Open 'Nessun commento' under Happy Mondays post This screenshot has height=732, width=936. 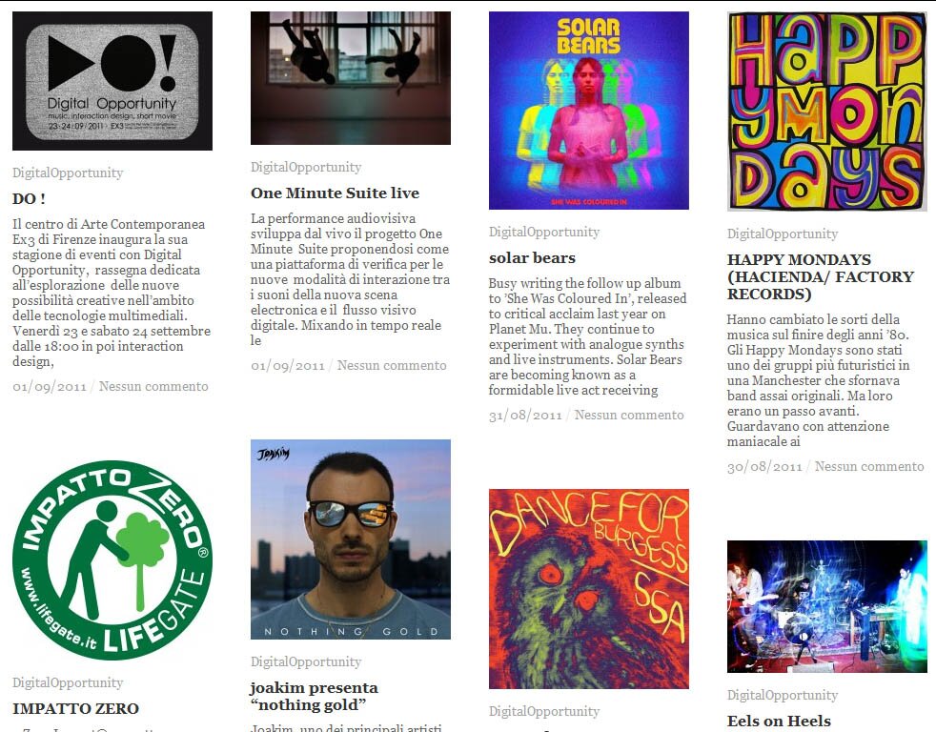point(869,466)
